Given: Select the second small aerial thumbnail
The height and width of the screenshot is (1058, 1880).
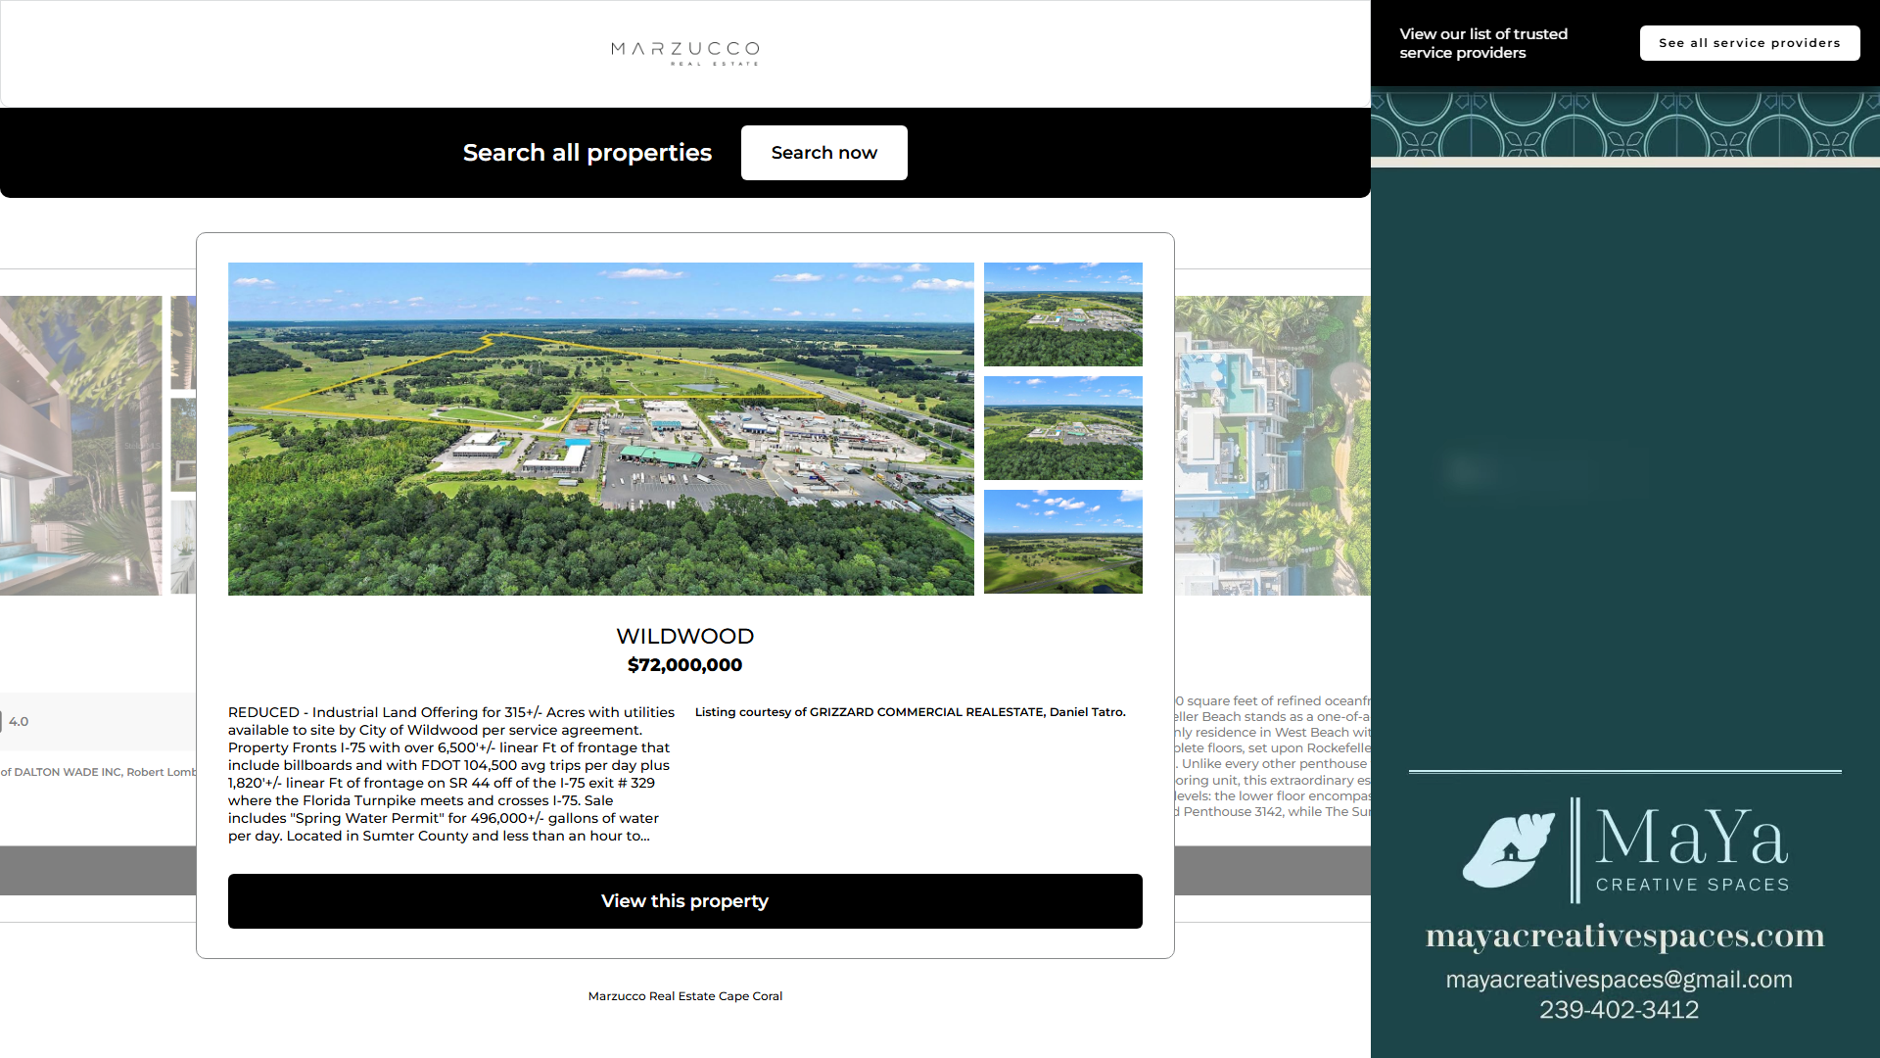Looking at the screenshot, I should click(1062, 428).
